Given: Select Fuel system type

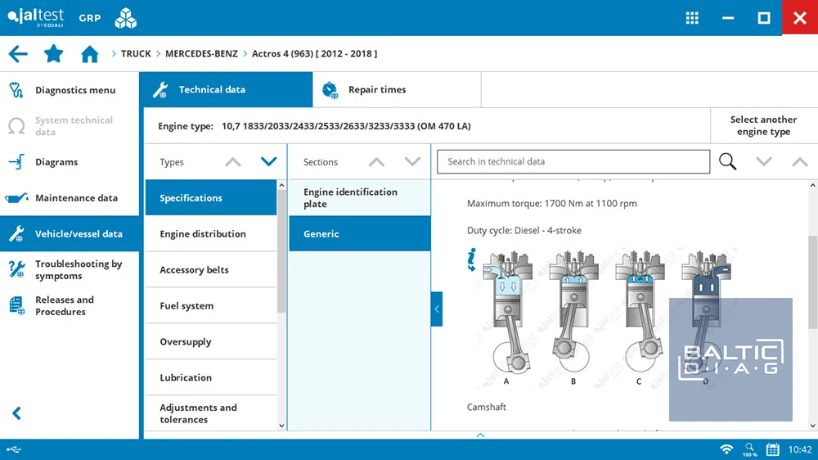Looking at the screenshot, I should pos(211,306).
